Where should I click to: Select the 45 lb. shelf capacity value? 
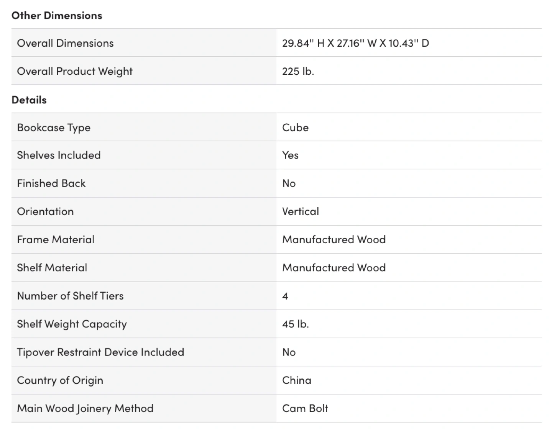tap(295, 324)
